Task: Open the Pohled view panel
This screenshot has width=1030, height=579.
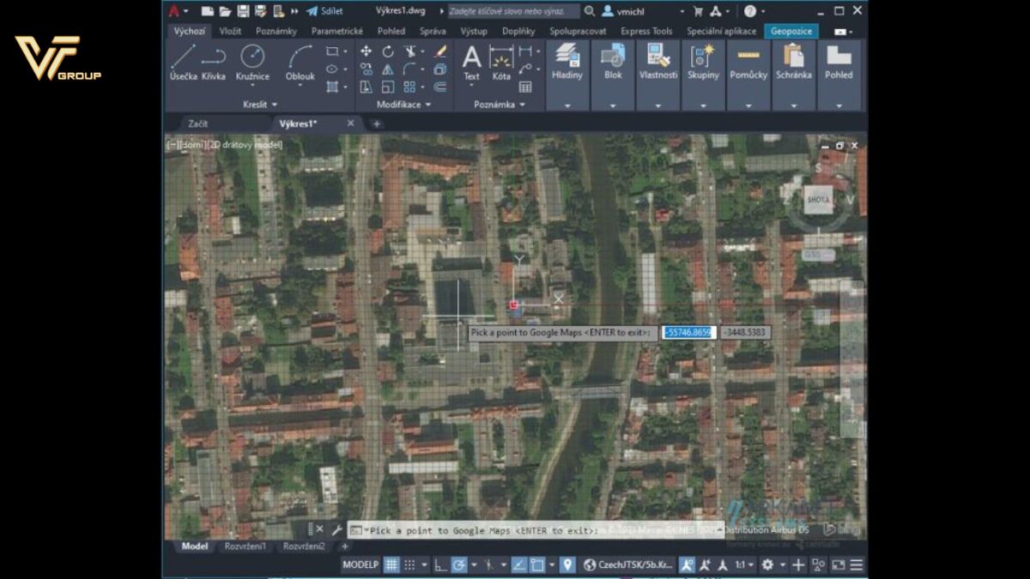Action: click(839, 63)
